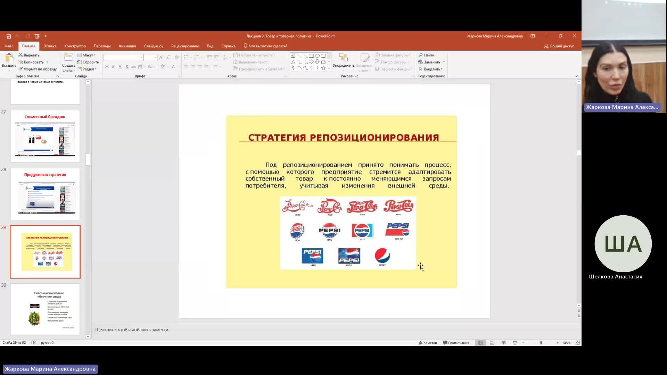Click the Arrange (Упорядочить) icon
The width and height of the screenshot is (667, 375).
point(344,58)
